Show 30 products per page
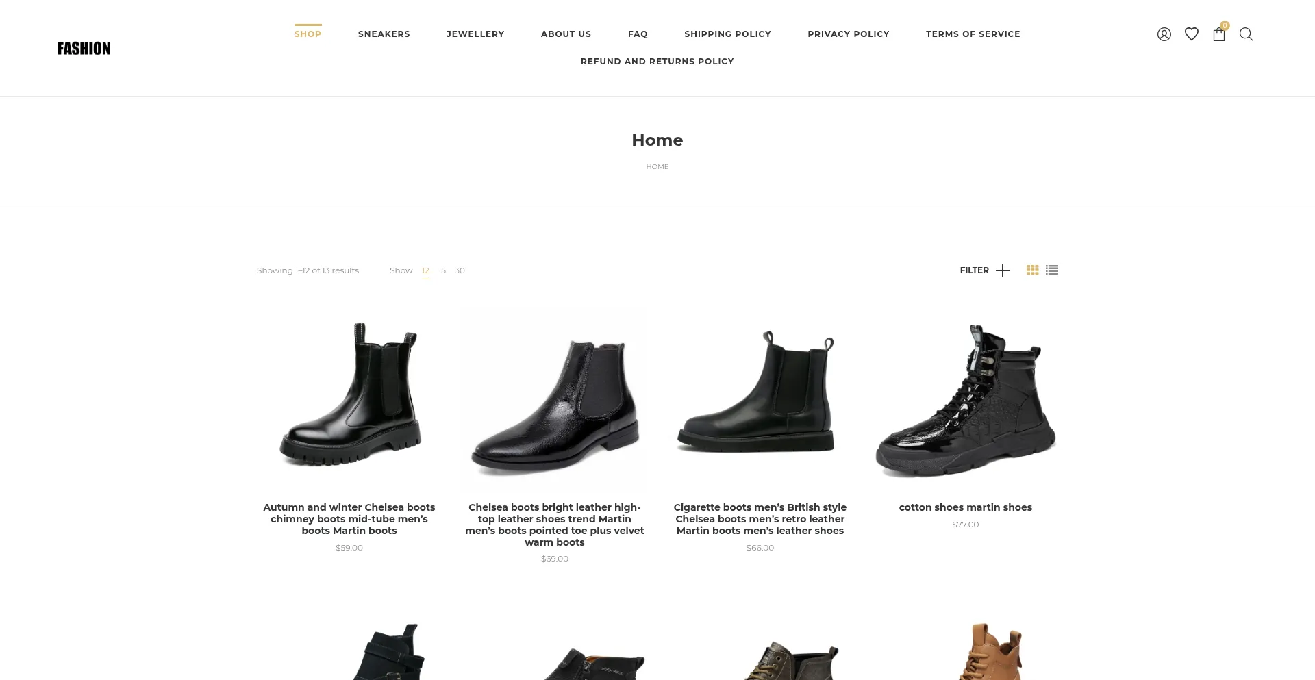Screen dimensions: 1315x680 click(x=460, y=270)
